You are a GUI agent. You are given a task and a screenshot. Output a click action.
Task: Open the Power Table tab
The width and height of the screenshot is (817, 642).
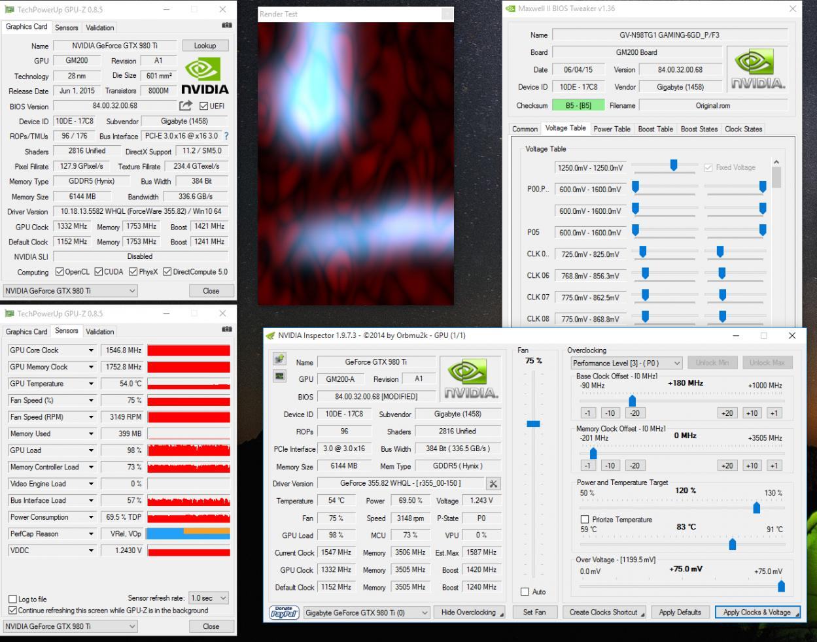tap(612, 129)
